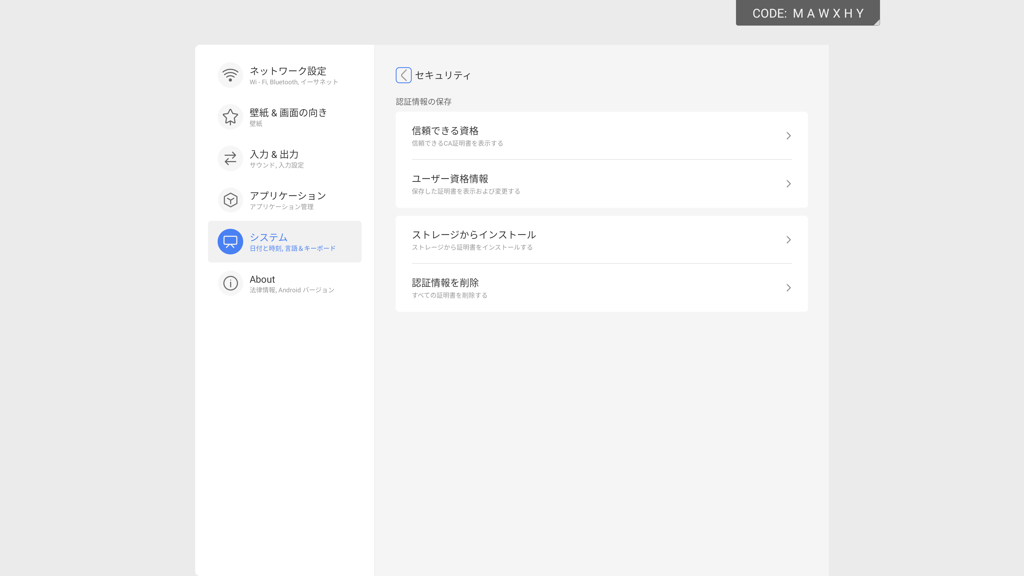Expand ユーザー資格情報 chevron arrow
This screenshot has height=576, width=1024.
788,184
